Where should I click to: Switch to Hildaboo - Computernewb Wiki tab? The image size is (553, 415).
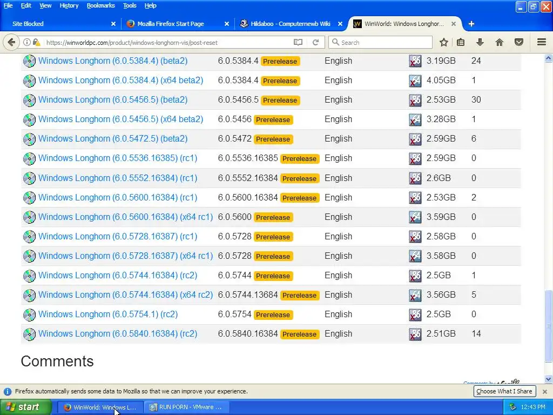tap(291, 24)
